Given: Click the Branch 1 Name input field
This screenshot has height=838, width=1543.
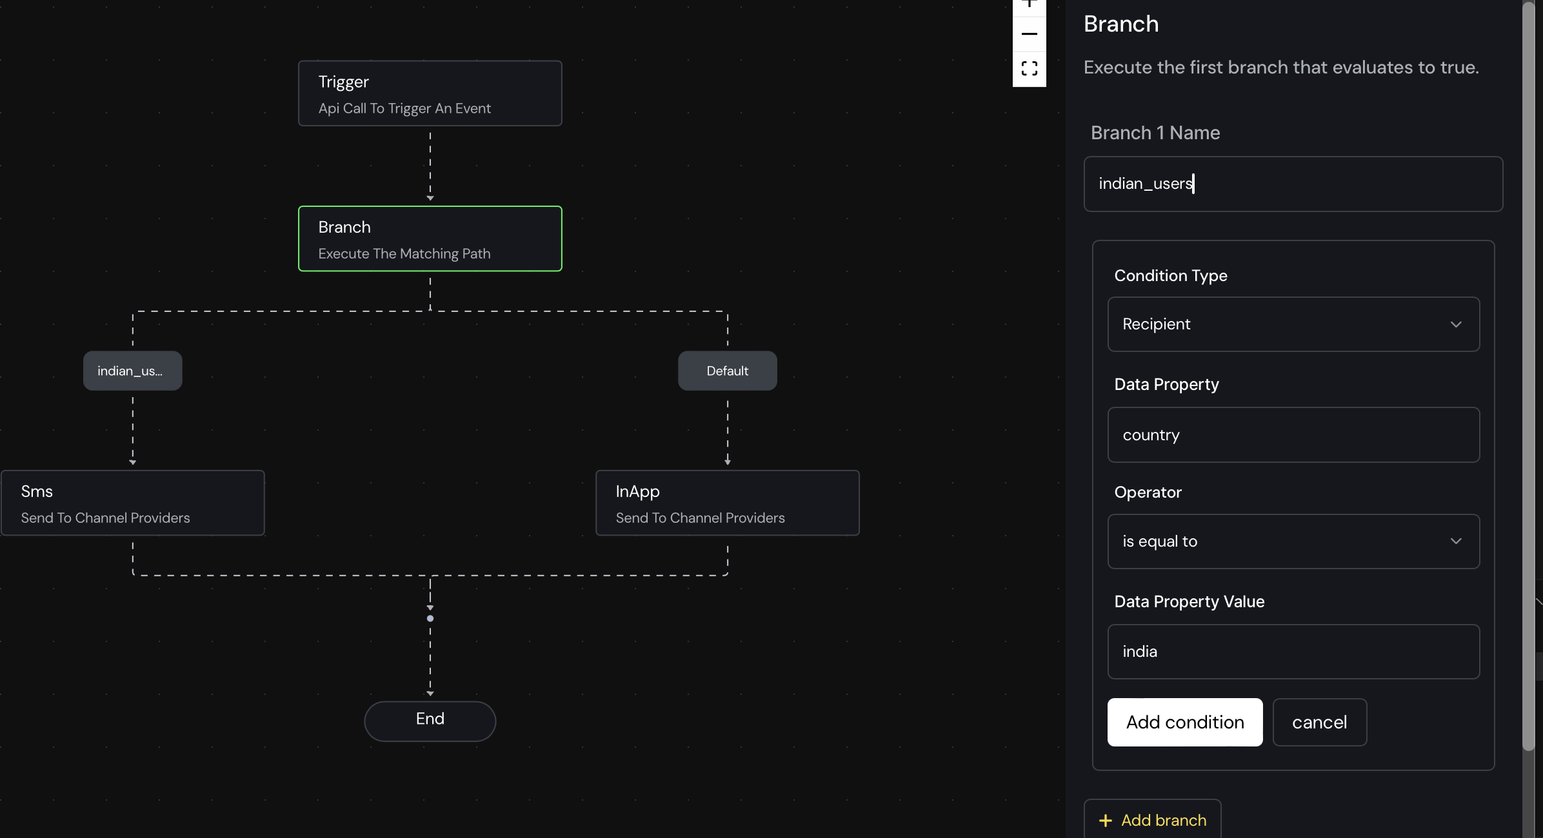Looking at the screenshot, I should (1293, 184).
